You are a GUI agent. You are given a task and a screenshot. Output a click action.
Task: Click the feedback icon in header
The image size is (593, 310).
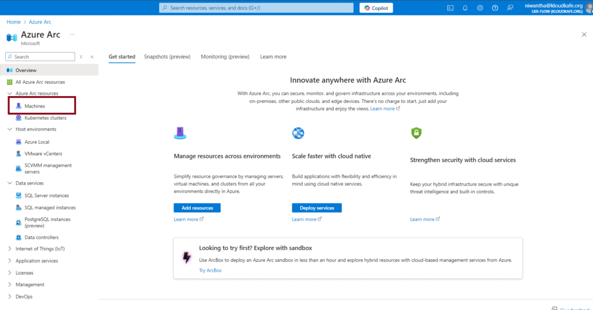(x=510, y=8)
